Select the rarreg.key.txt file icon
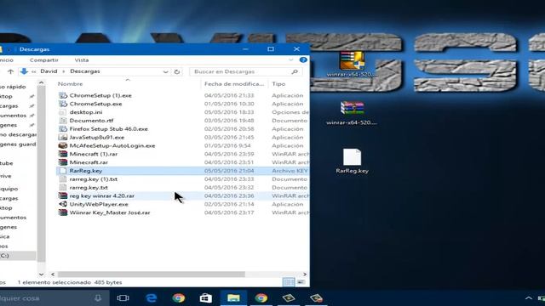This screenshot has width=545, height=306. 63,187
